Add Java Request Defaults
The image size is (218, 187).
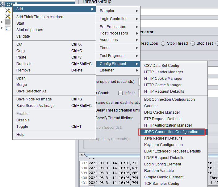[x=174, y=138]
